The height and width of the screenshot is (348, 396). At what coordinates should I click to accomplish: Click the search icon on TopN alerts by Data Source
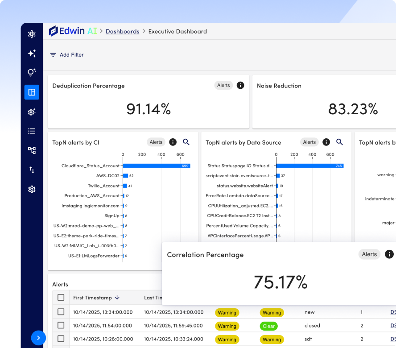(339, 142)
